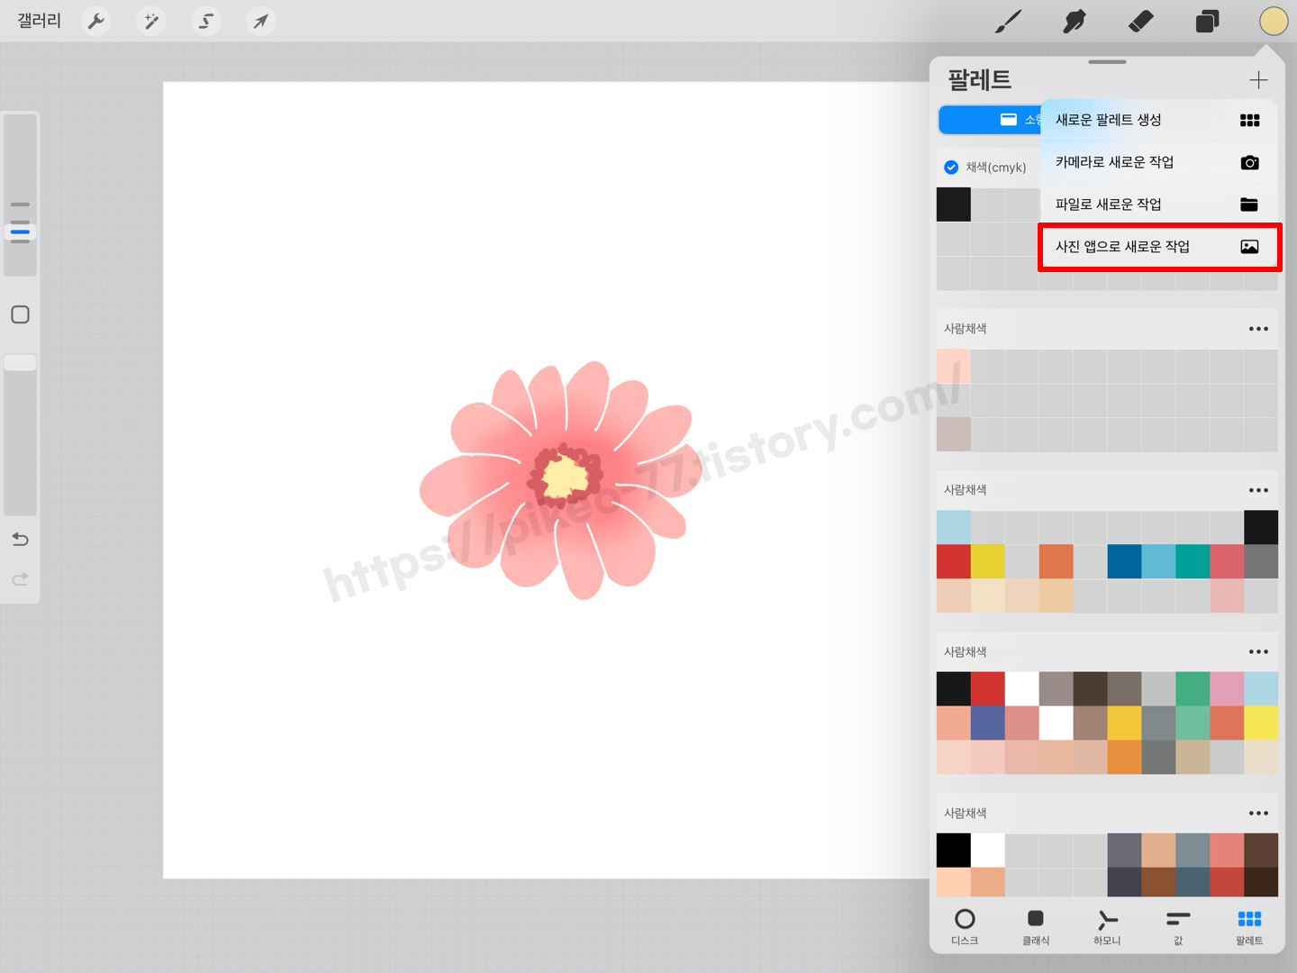Open the Actions wrench menu

pos(96,21)
